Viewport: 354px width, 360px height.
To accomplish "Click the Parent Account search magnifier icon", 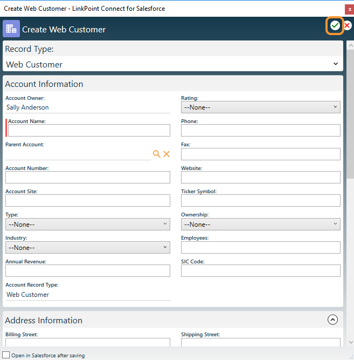I will pyautogui.click(x=156, y=154).
